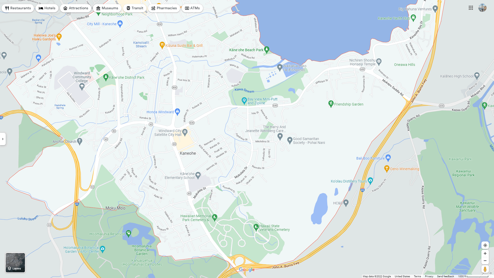Click the Ho'omaluhia Reservoir marker
Image resolution: width=494 pixels, height=278 pixels.
pos(129,233)
